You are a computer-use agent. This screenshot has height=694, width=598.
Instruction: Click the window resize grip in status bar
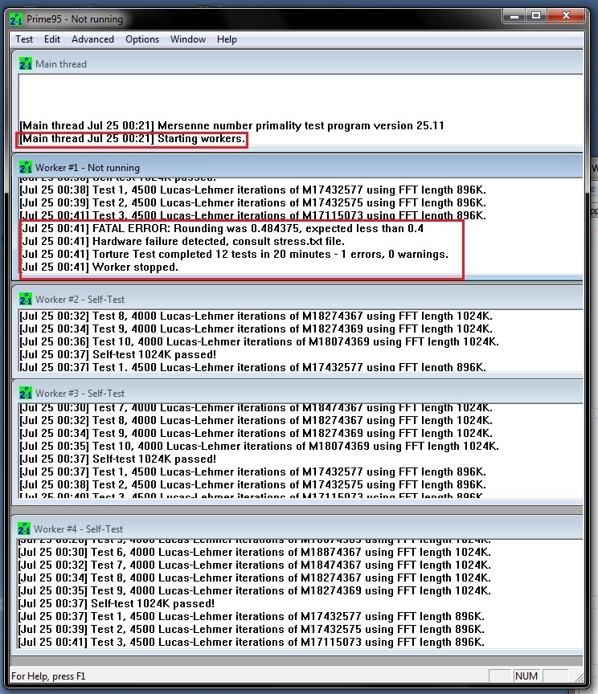pos(579,677)
